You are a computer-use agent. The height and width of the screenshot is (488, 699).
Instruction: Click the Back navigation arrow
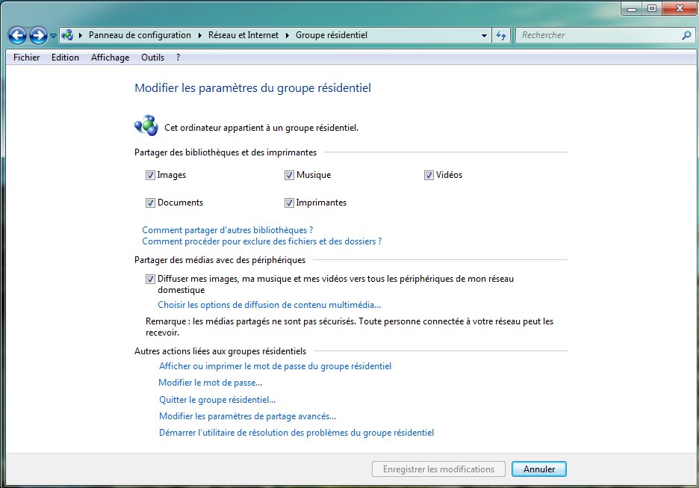pyautogui.click(x=17, y=35)
